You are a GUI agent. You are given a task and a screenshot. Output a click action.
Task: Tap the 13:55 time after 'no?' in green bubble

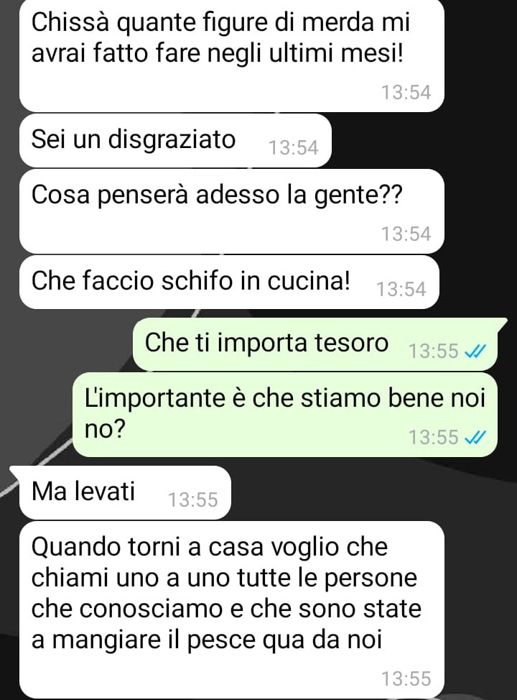pos(434,438)
